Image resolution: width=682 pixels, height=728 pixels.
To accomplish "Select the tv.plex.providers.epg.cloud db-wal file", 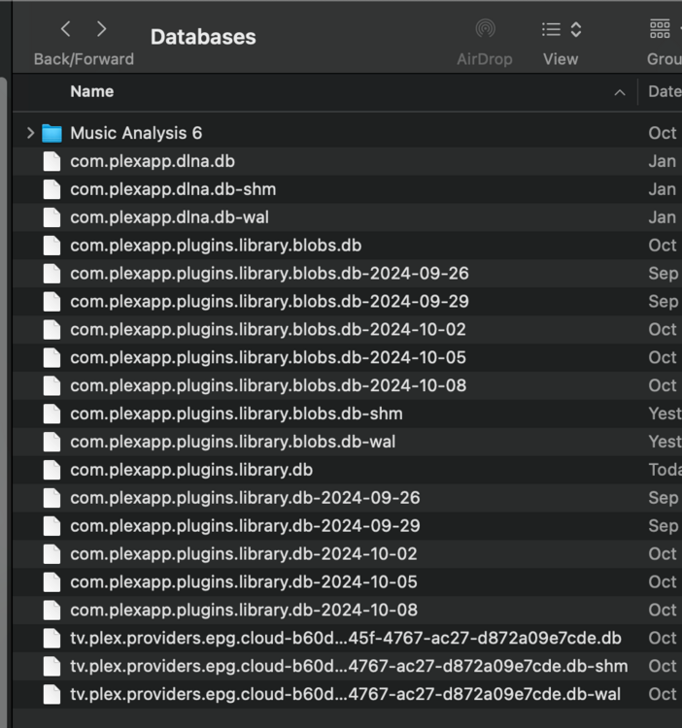I will (x=347, y=694).
